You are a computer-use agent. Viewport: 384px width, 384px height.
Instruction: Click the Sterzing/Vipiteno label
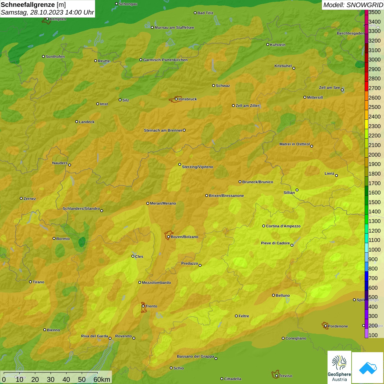[197, 167]
